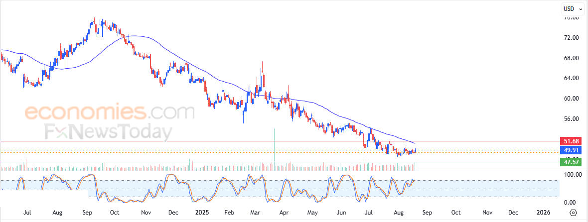
Task: Select the red 51.68 price label
Action: click(x=570, y=141)
